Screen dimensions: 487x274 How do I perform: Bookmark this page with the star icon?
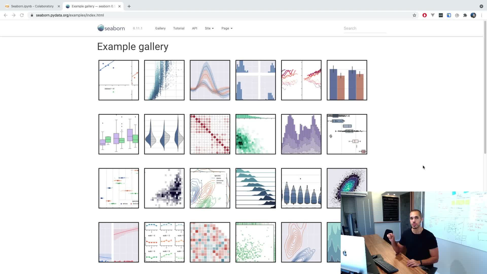click(x=414, y=15)
